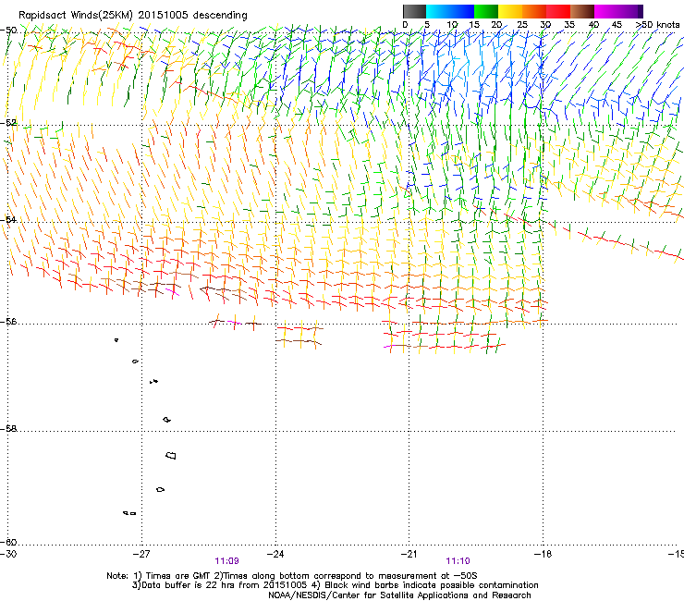Click the -58 latitude axis label
Screen dimensions: 684x601
coord(9,429)
